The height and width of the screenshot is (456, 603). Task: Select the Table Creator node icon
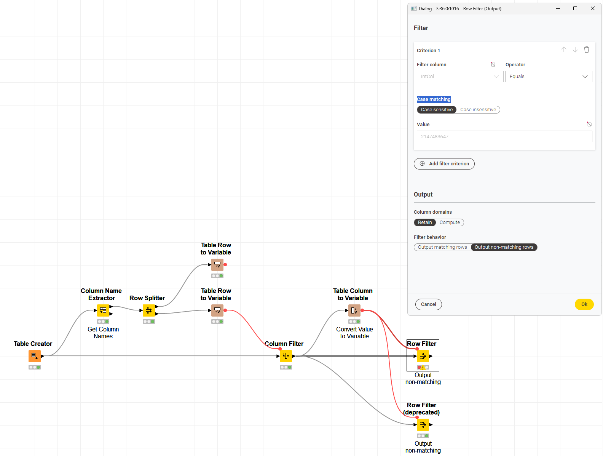tap(34, 356)
